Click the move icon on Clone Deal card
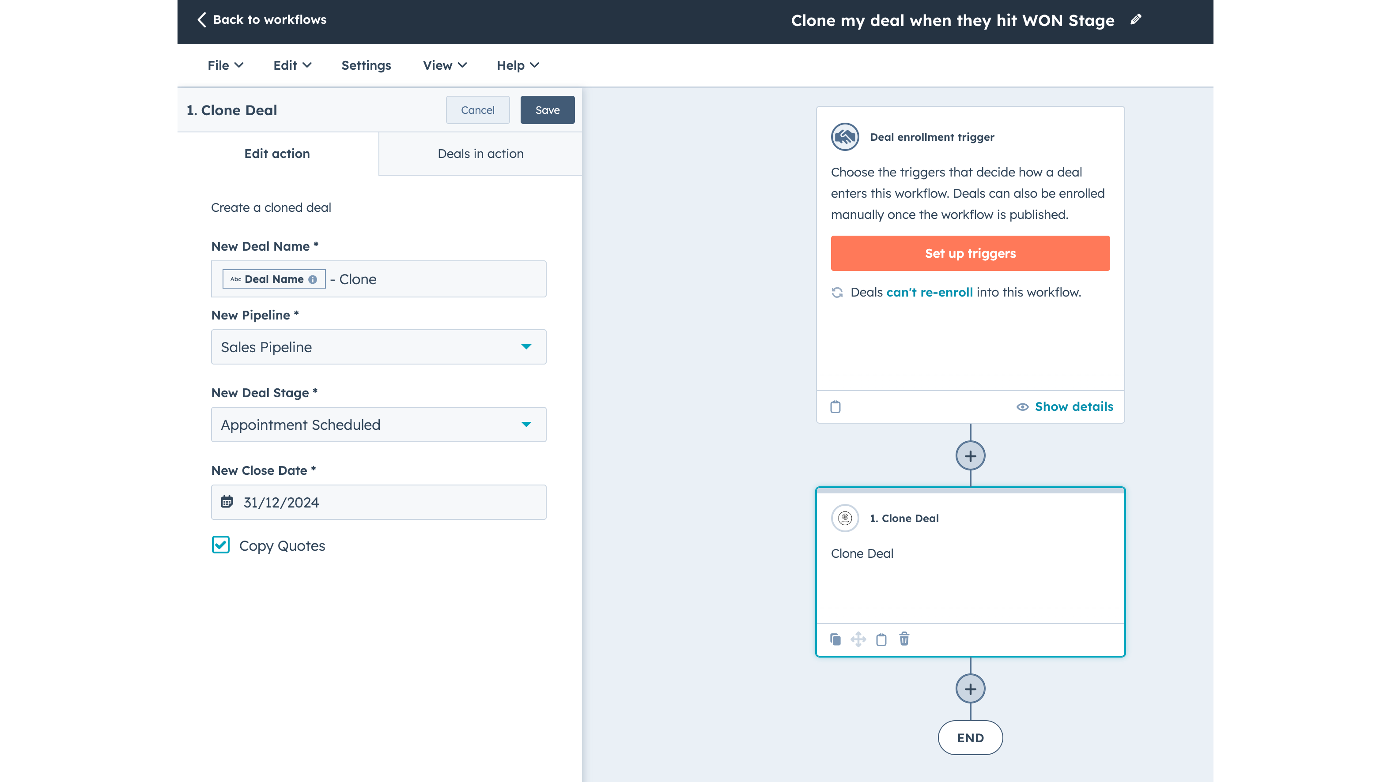The width and height of the screenshot is (1391, 782). [858, 639]
